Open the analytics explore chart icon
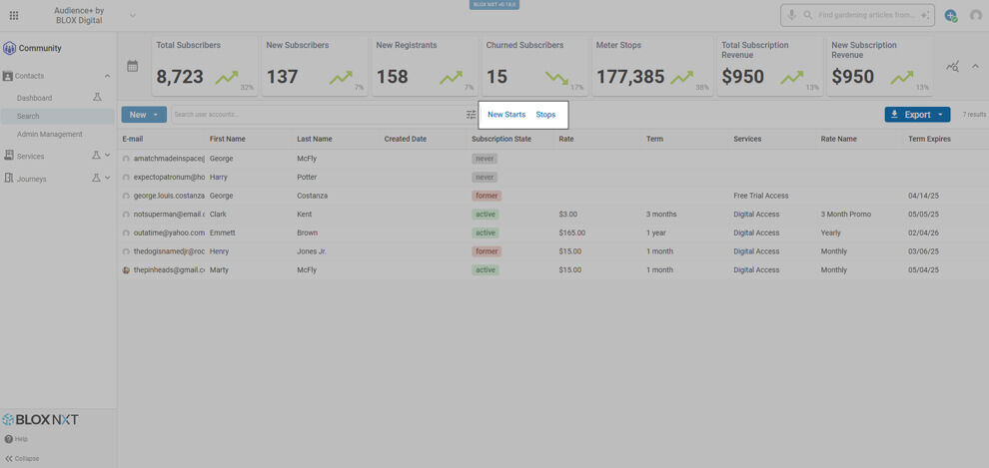 pyautogui.click(x=952, y=67)
